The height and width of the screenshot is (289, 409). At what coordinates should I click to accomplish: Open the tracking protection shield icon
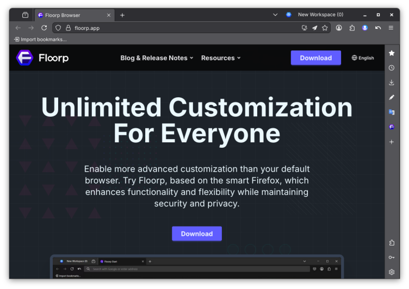pos(58,28)
